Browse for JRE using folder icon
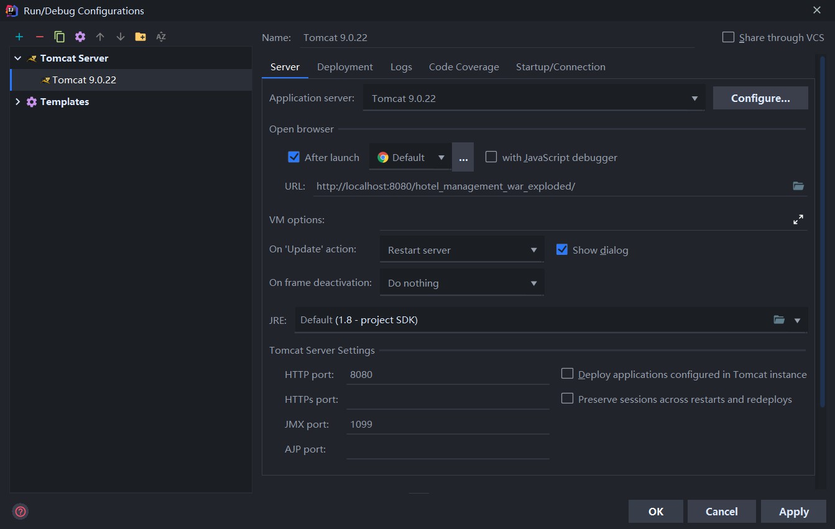Viewport: 835px width, 529px height. pyautogui.click(x=779, y=320)
